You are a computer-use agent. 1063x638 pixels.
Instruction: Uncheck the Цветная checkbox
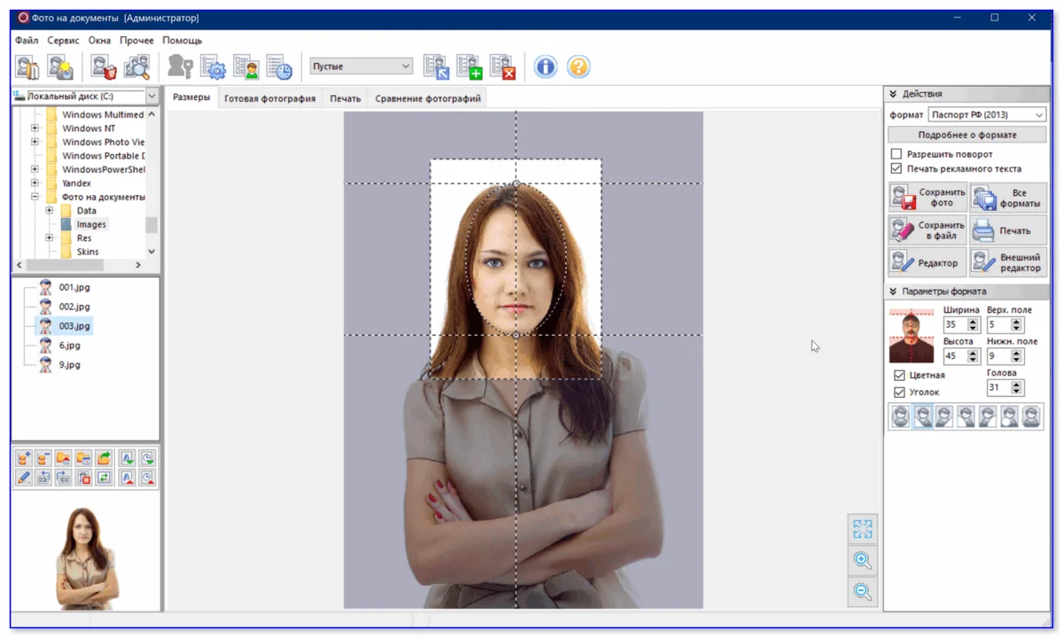click(x=899, y=375)
